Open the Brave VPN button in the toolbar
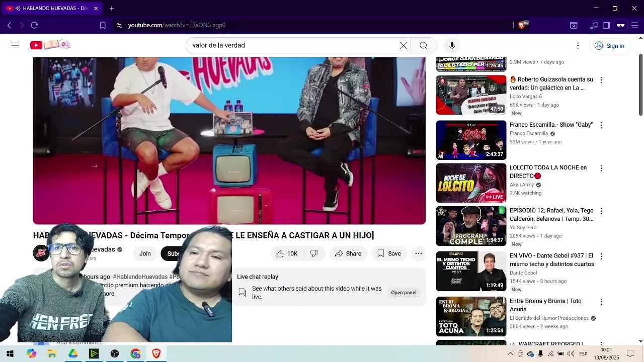The width and height of the screenshot is (644, 362). tap(621, 25)
